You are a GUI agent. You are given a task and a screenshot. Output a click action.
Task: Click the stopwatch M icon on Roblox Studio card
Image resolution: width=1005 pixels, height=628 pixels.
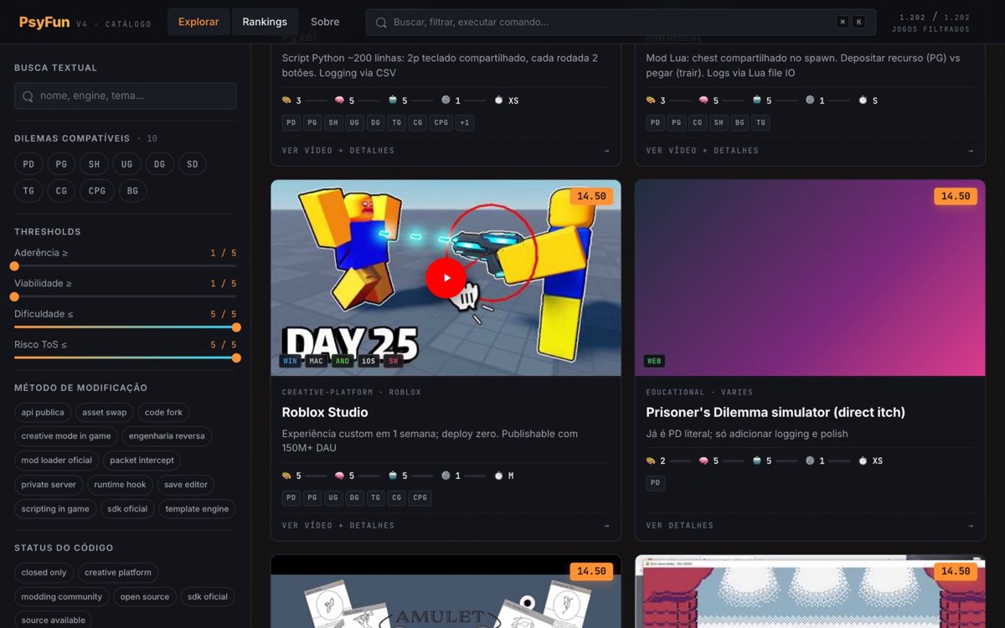498,476
